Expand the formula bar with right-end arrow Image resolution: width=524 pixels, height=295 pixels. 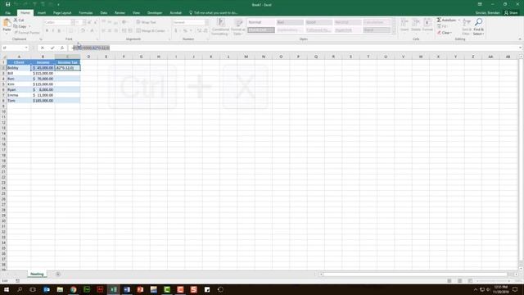coord(520,48)
